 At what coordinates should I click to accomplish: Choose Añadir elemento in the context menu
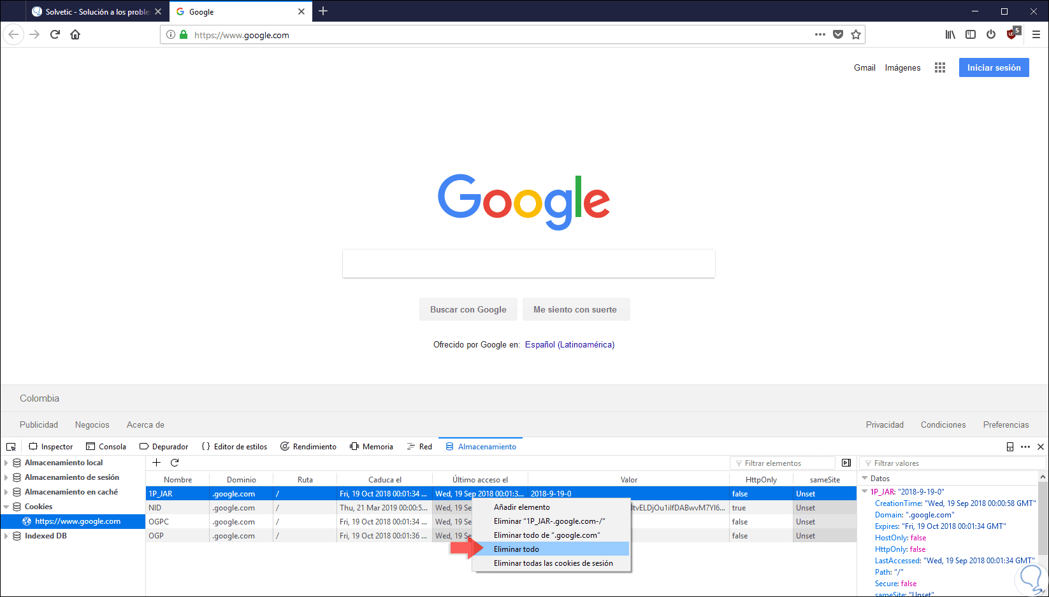pos(551,507)
